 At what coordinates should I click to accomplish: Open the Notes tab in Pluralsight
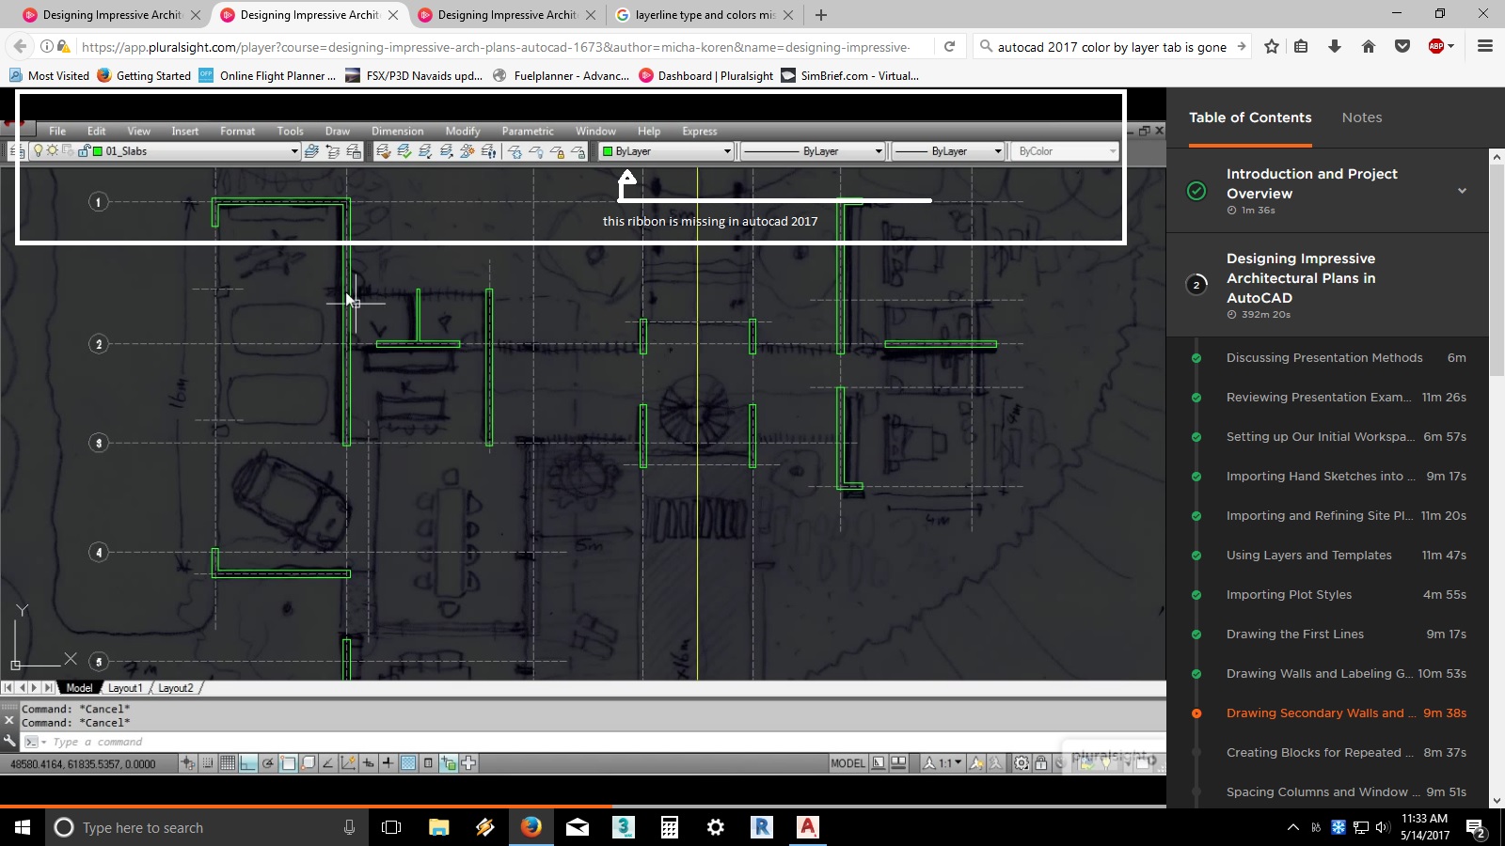tap(1362, 117)
